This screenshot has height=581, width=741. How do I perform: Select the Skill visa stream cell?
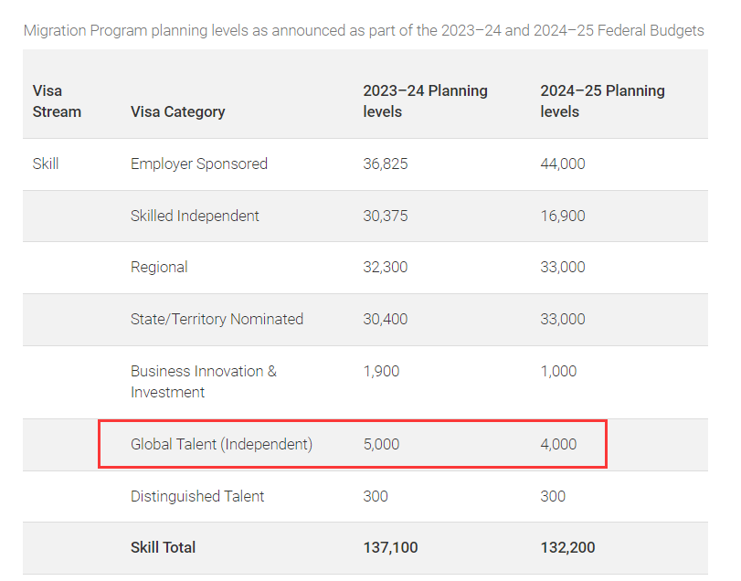pos(46,164)
